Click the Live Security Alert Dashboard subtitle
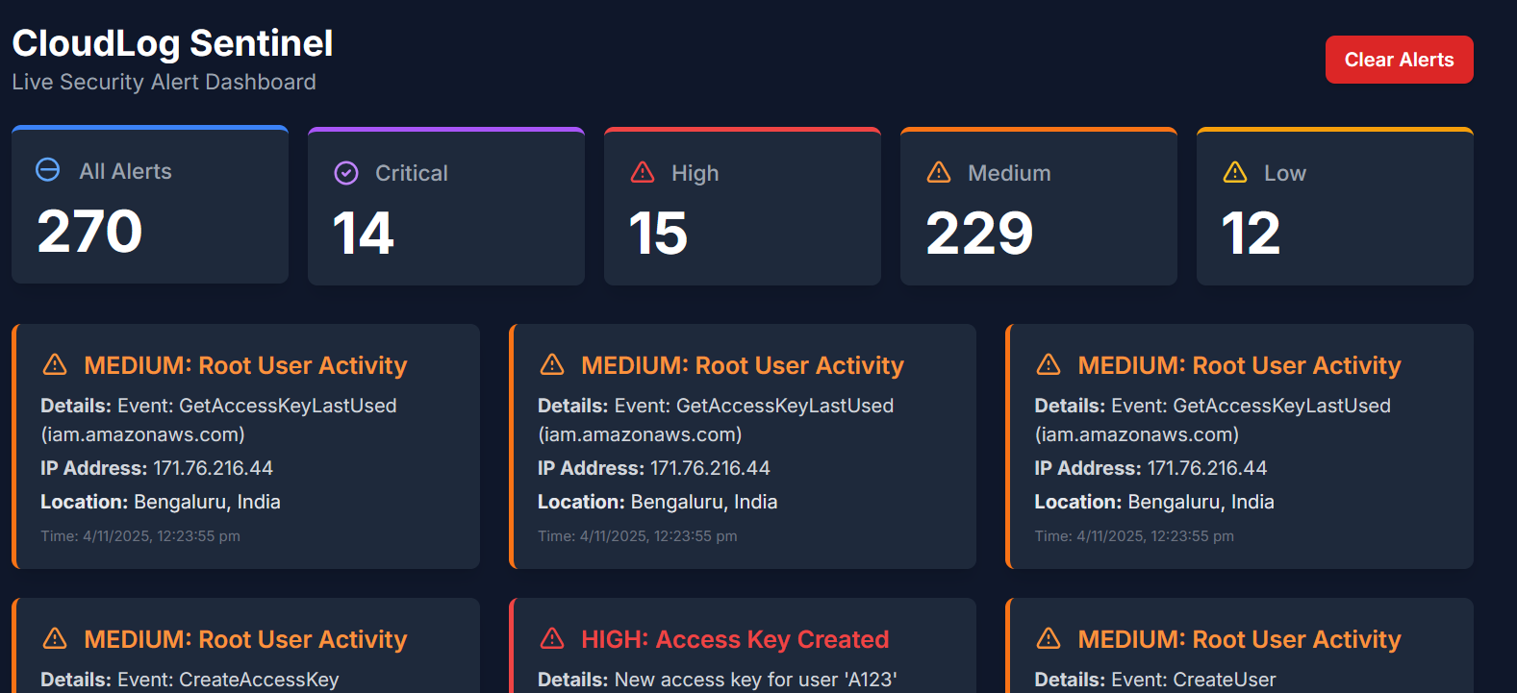 (x=164, y=83)
